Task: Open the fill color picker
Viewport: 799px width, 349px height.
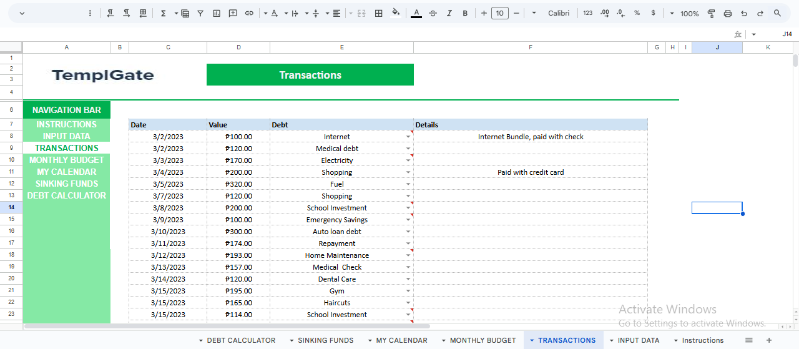Action: [x=396, y=13]
